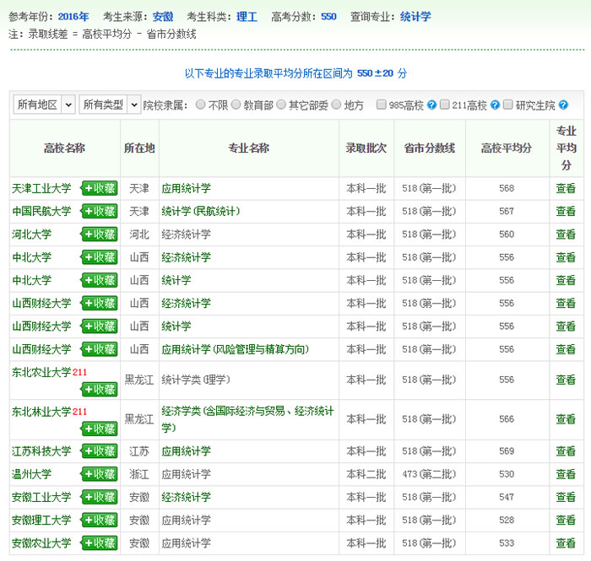Click the help icon next to 211高校
Screen dimensions: 591x561
(496, 105)
